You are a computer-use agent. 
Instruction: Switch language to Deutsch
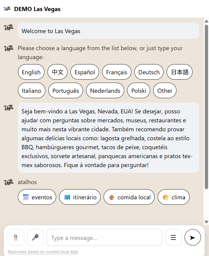click(x=149, y=72)
